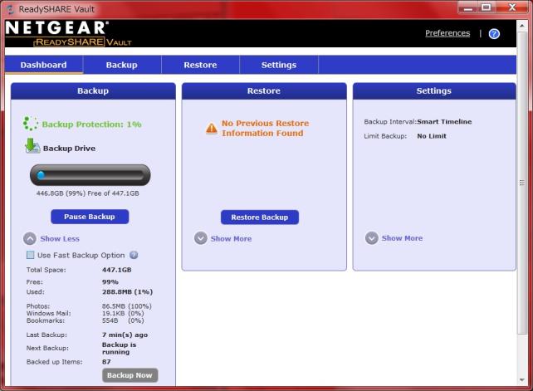Screen dimensions: 533x391
Task: Click the spinning Backup Protection progress icon
Action: coord(30,124)
